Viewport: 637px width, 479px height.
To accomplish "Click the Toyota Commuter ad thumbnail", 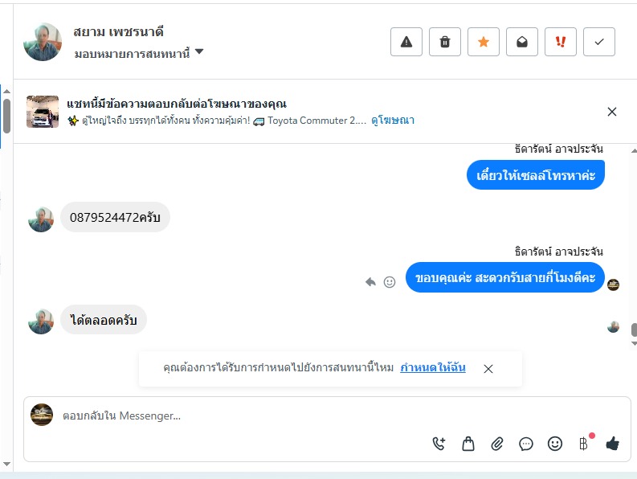I will (x=43, y=112).
